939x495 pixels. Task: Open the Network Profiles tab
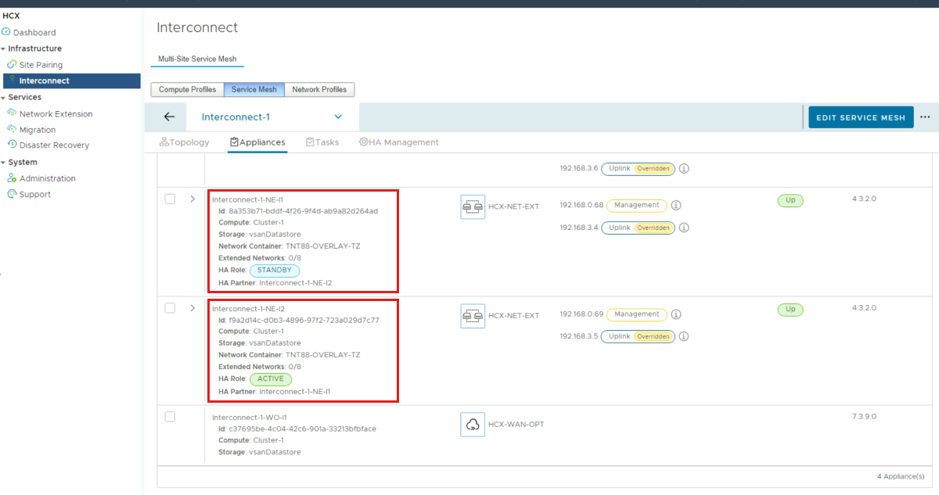pos(319,90)
